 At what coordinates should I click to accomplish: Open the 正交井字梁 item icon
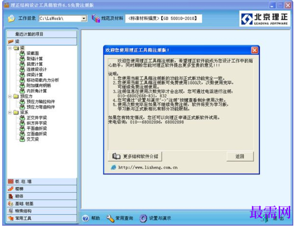(22, 118)
